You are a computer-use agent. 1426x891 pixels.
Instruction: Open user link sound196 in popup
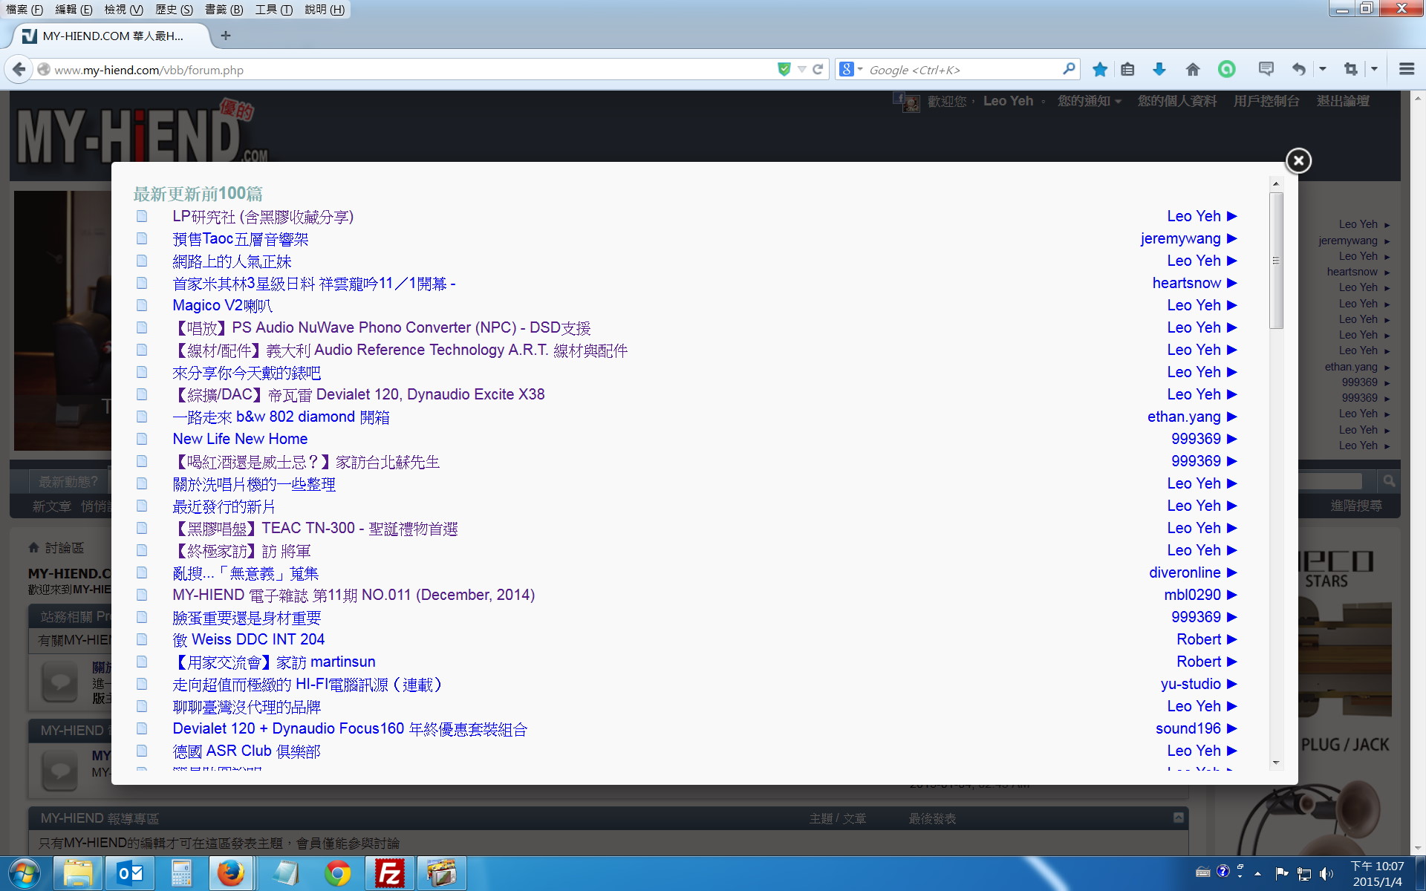click(x=1188, y=728)
